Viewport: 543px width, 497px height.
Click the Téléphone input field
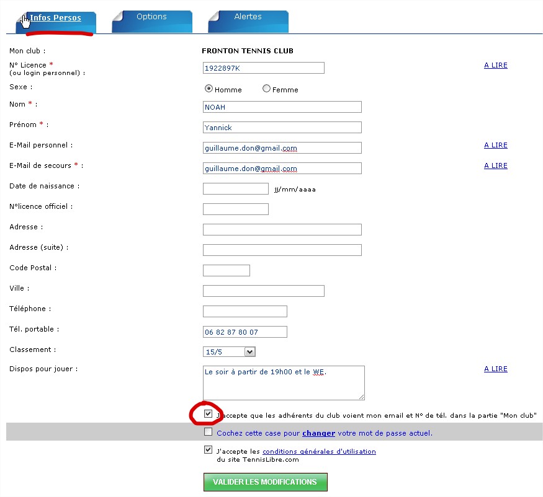tap(245, 311)
